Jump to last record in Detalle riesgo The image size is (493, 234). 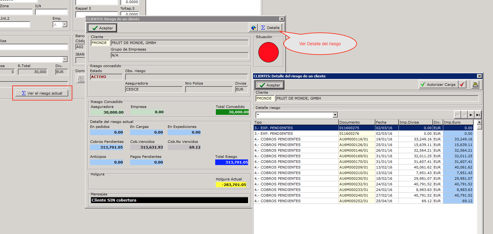coord(478,115)
